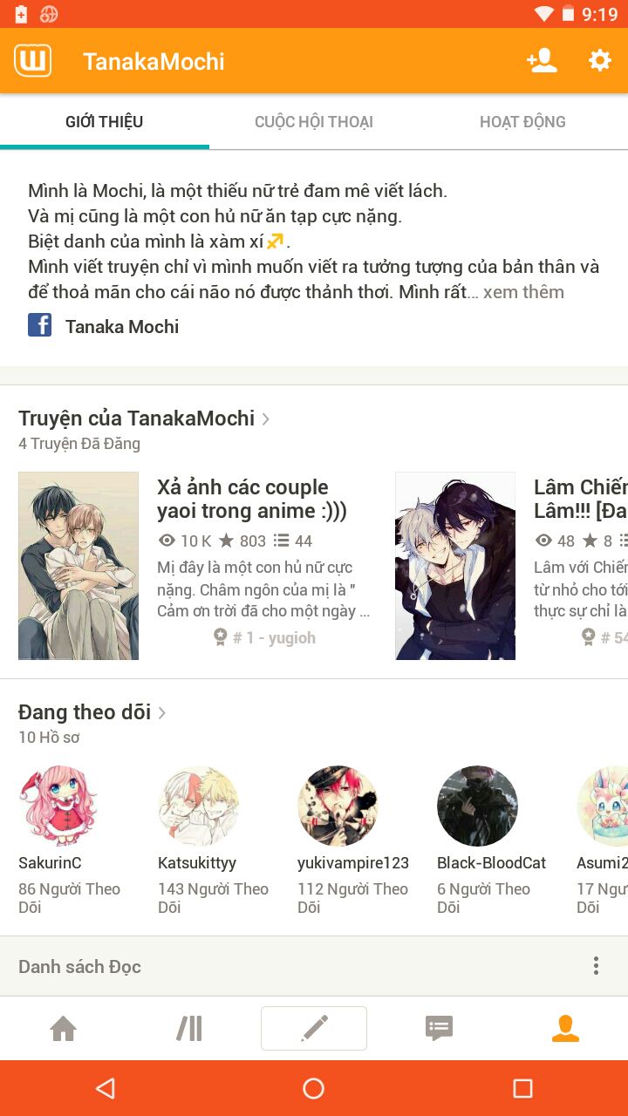
Task: Open messages chat bubble icon
Action: pos(439,1029)
